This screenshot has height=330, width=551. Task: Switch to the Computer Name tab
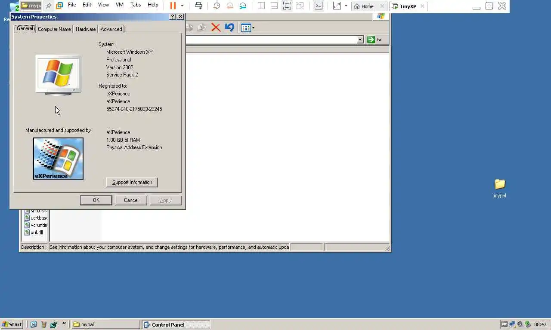(x=54, y=29)
